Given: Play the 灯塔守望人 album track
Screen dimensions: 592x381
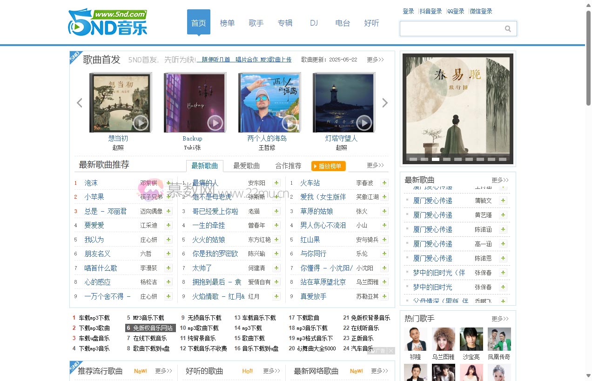Looking at the screenshot, I should pyautogui.click(x=363, y=123).
